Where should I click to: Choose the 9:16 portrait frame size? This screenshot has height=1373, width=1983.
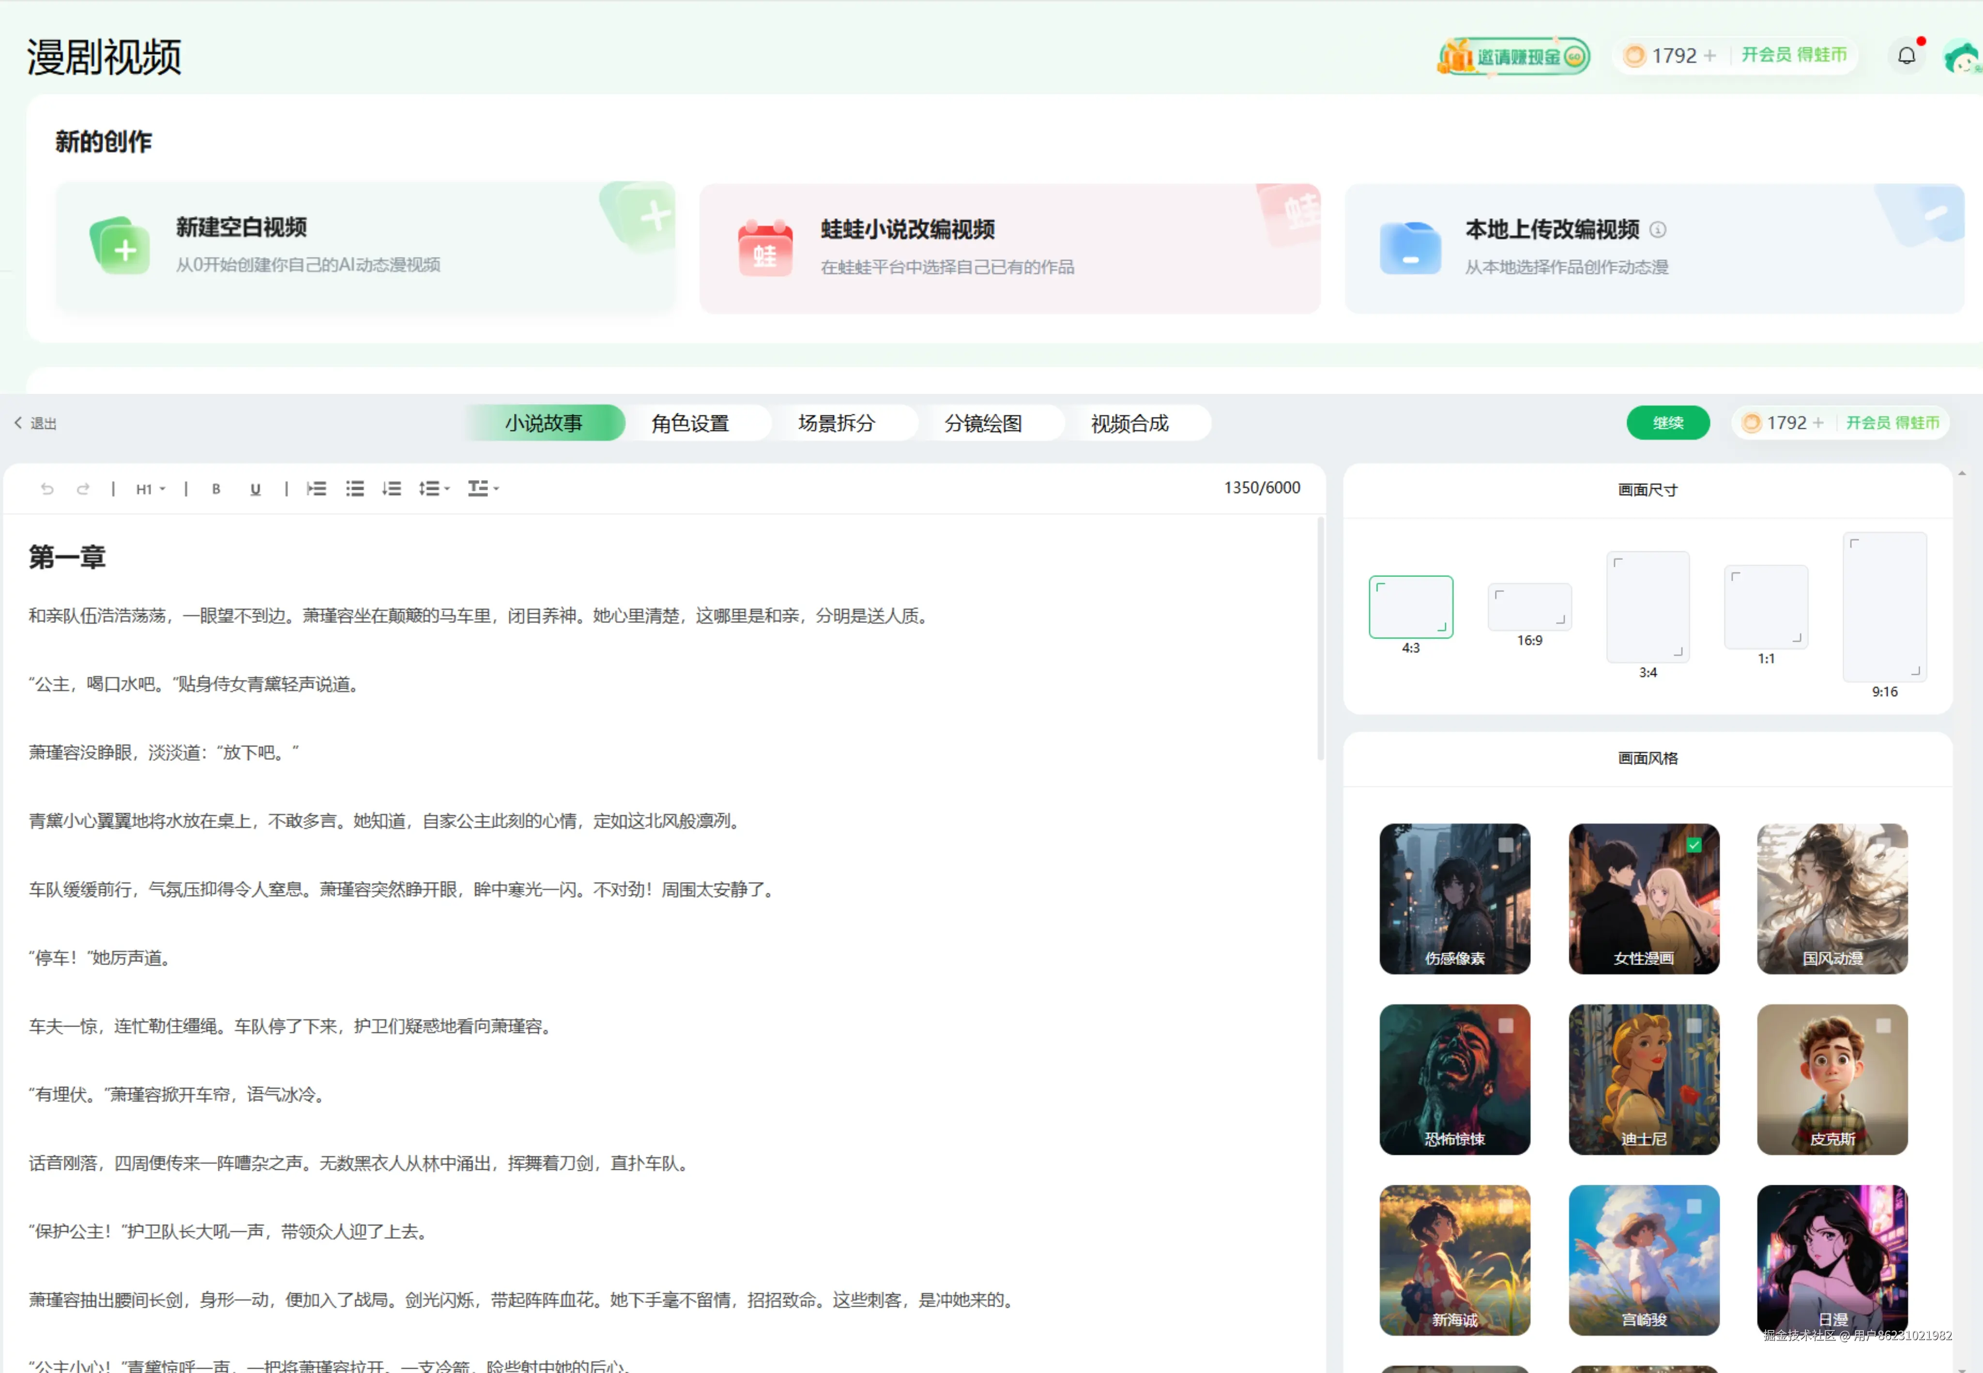1884,607
